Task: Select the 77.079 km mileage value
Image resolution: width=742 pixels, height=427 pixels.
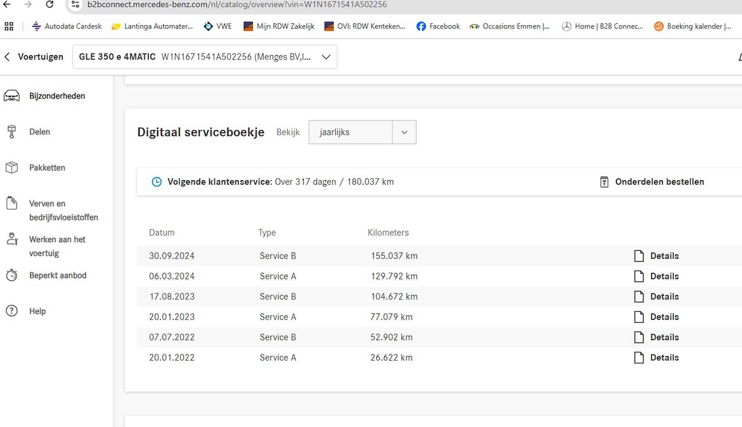Action: pos(391,317)
